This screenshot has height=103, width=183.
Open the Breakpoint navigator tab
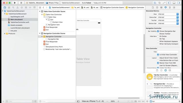point(30,7)
